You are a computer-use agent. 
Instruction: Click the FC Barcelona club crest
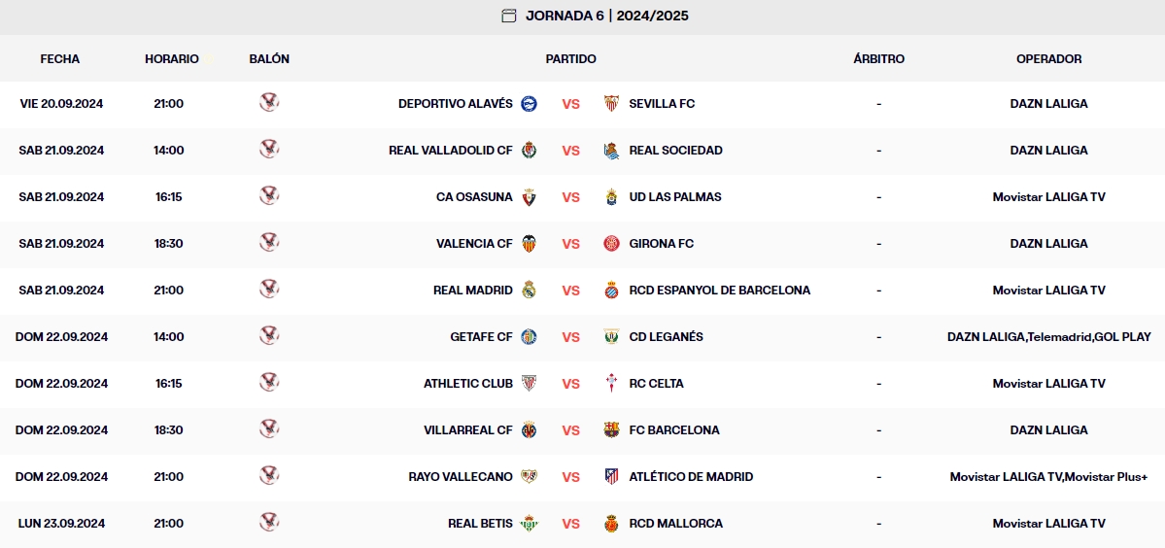pyautogui.click(x=611, y=430)
